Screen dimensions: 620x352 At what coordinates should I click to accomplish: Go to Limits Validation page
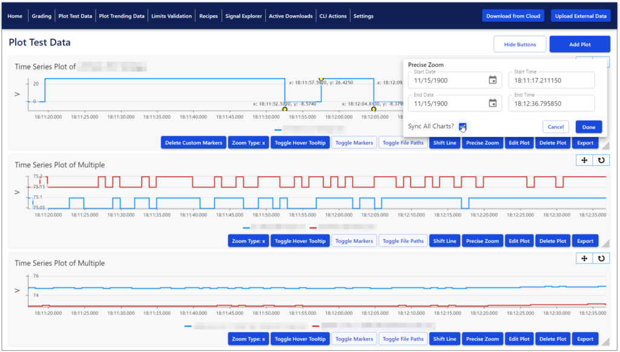(171, 16)
